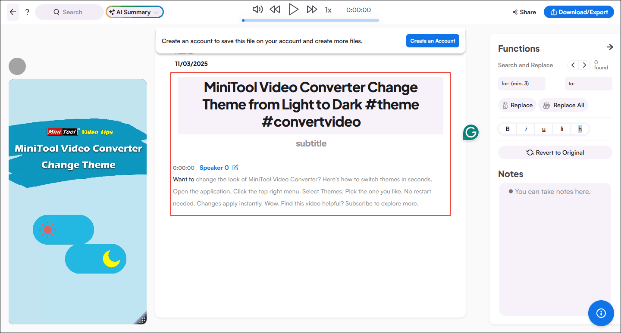The width and height of the screenshot is (621, 333).
Task: Change playback speed from 1x
Action: (328, 9)
